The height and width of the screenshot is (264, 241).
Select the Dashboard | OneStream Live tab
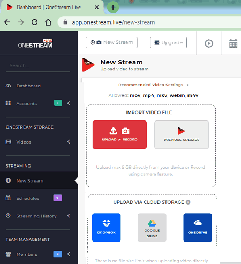(52, 7)
